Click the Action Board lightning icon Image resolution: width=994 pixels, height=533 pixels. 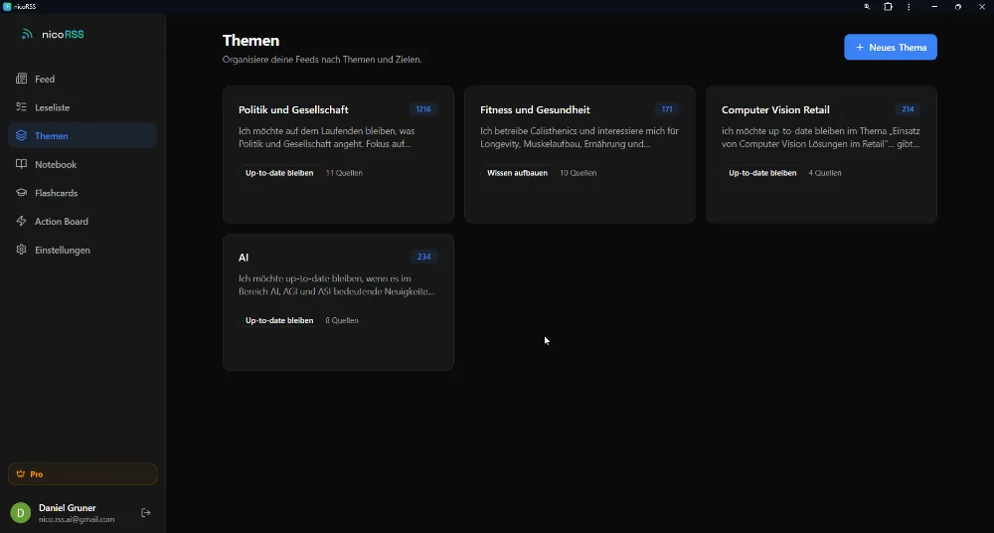coord(22,222)
